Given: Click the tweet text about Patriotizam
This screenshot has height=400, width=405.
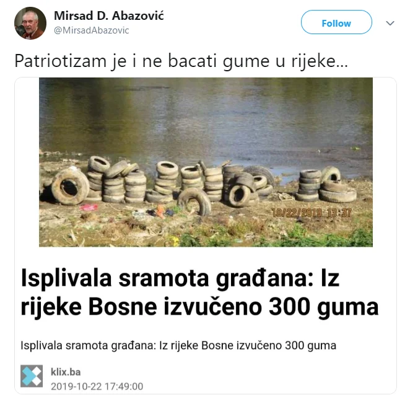Looking at the screenshot, I should (x=181, y=61).
